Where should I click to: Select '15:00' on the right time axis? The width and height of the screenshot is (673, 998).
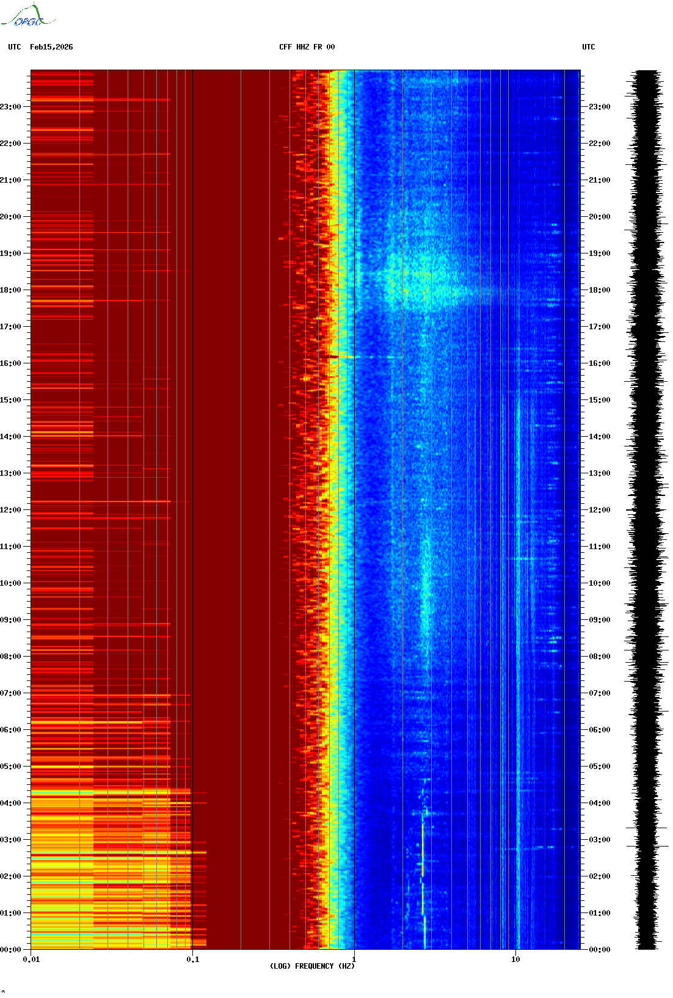pyautogui.click(x=599, y=400)
